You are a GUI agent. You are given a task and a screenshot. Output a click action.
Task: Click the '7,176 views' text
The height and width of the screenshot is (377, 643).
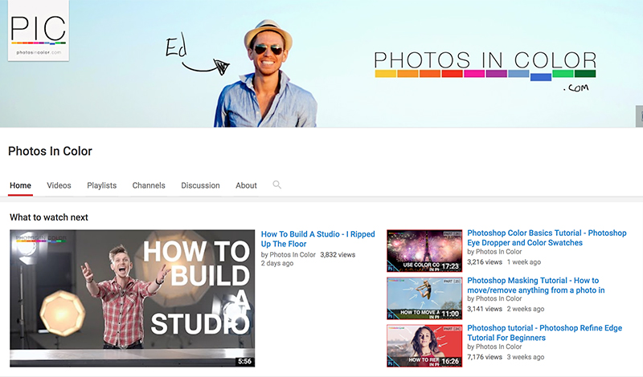click(x=485, y=357)
